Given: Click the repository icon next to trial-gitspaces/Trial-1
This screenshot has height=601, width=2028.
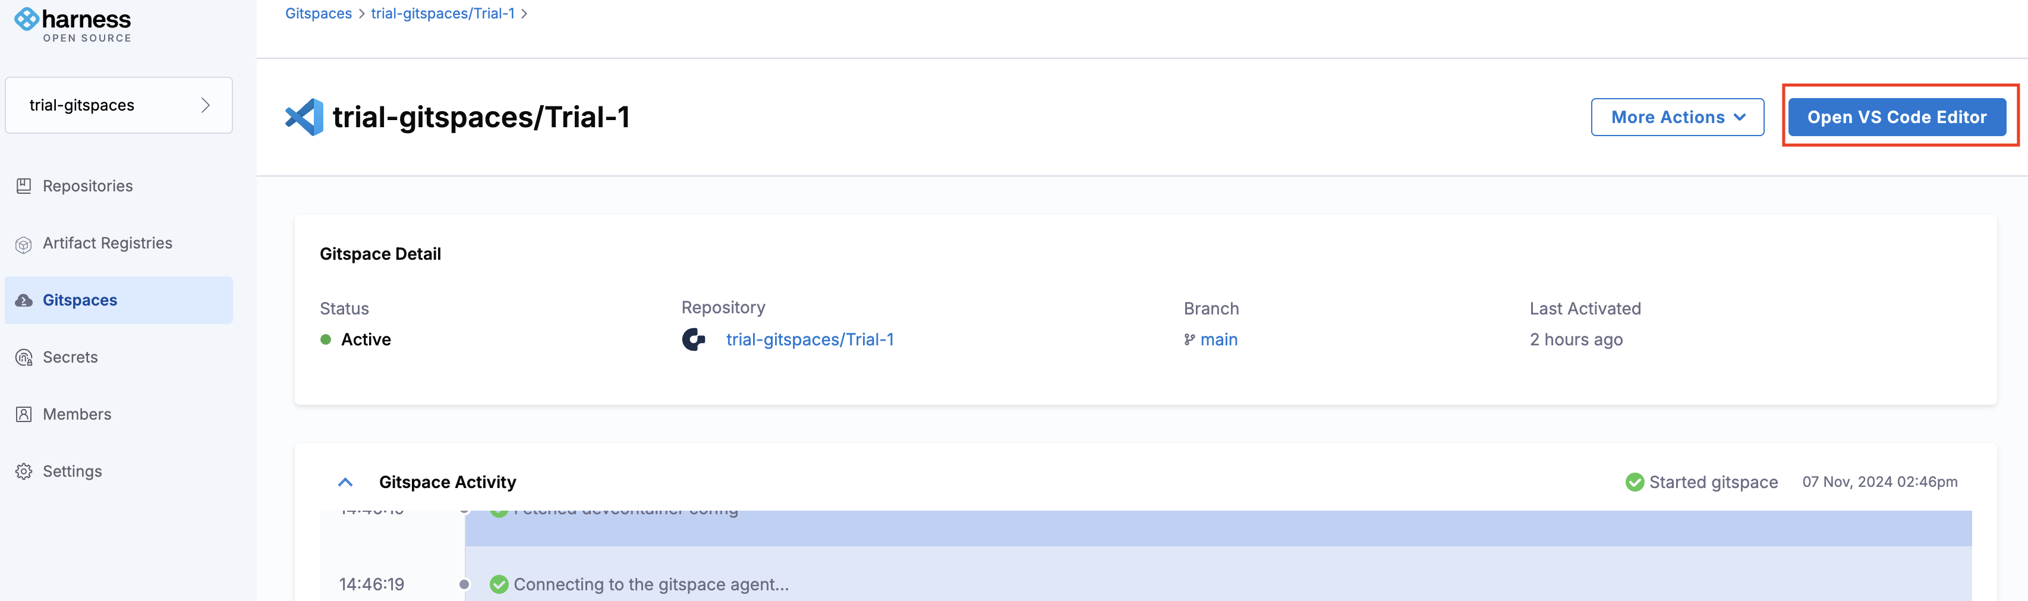Looking at the screenshot, I should point(694,339).
